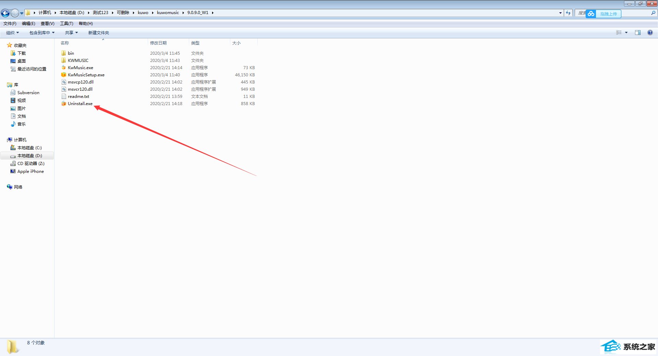This screenshot has width=658, height=356.
Task: Open 收藏夹 in the navigation pane
Action: point(20,45)
